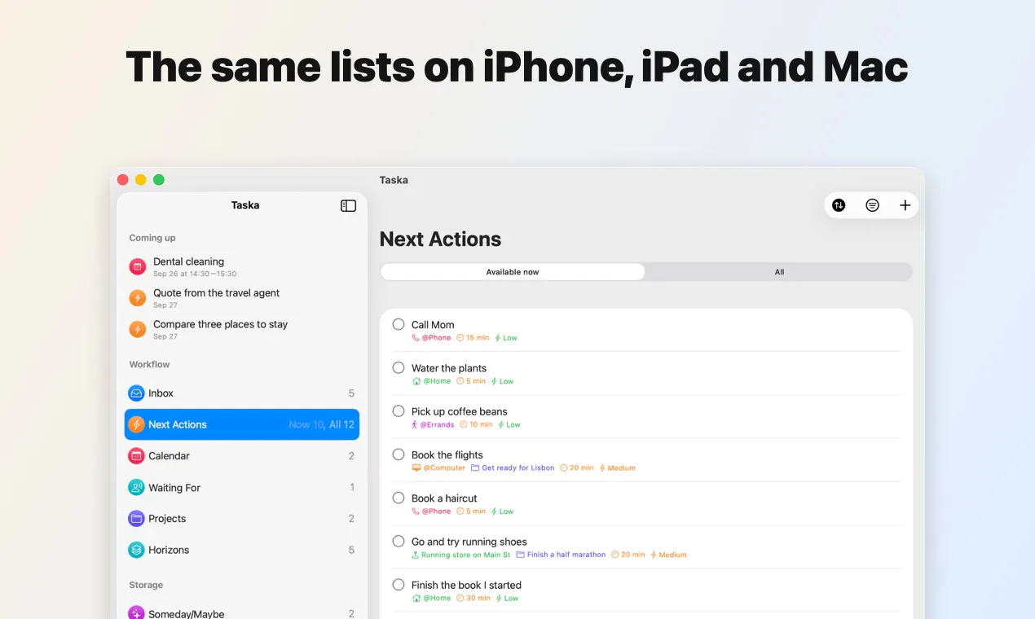
Task: Select the Next Actions sidebar item
Action: [241, 424]
